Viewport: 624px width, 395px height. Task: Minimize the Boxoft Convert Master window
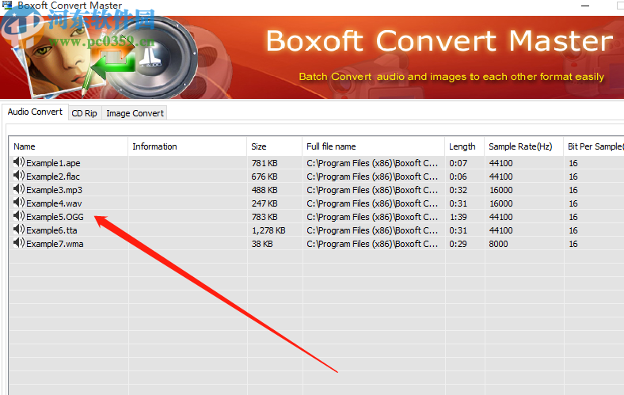coord(585,6)
